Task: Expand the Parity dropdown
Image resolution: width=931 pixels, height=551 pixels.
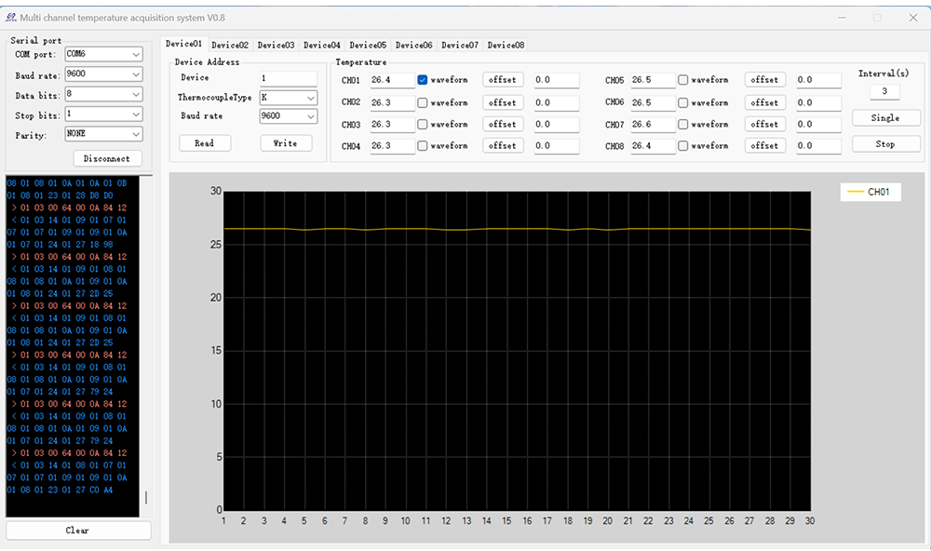Action: [103, 134]
